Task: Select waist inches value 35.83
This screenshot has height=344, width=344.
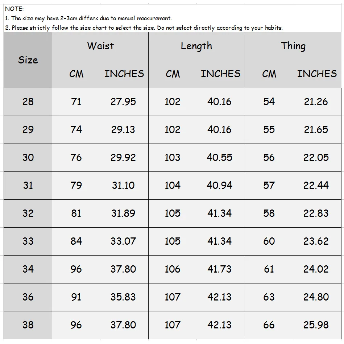Action: 123,297
